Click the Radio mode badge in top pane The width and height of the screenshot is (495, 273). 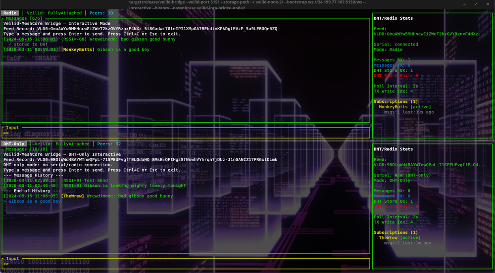tap(9, 13)
